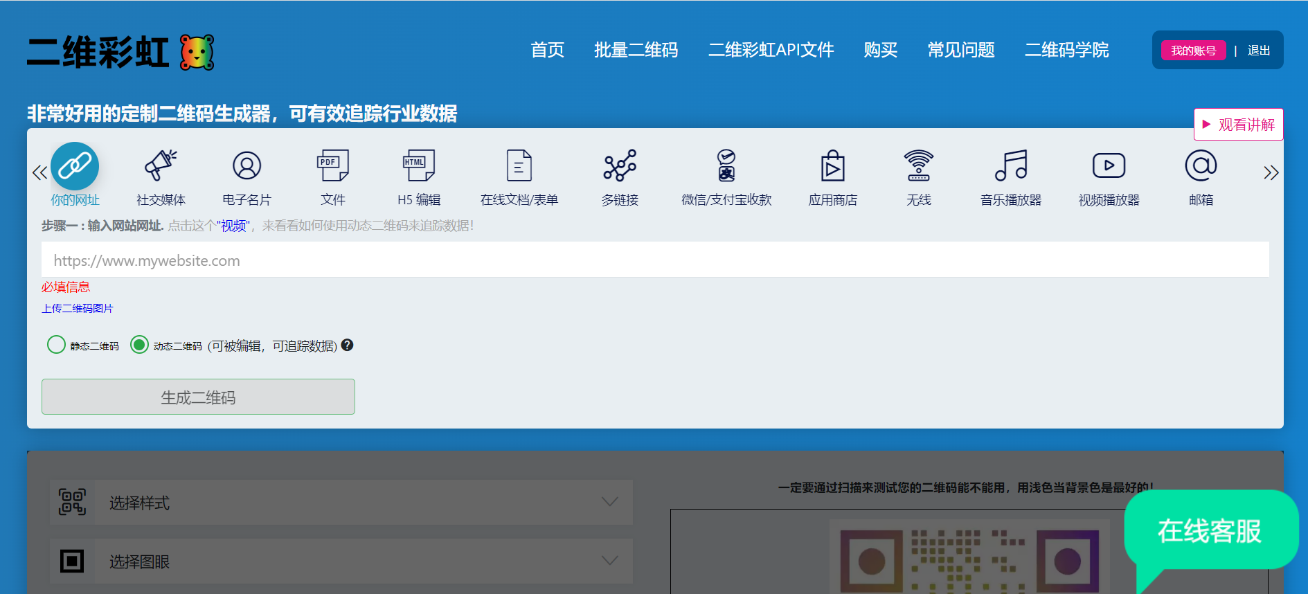Open 二维码学院 menu item

coord(1066,50)
